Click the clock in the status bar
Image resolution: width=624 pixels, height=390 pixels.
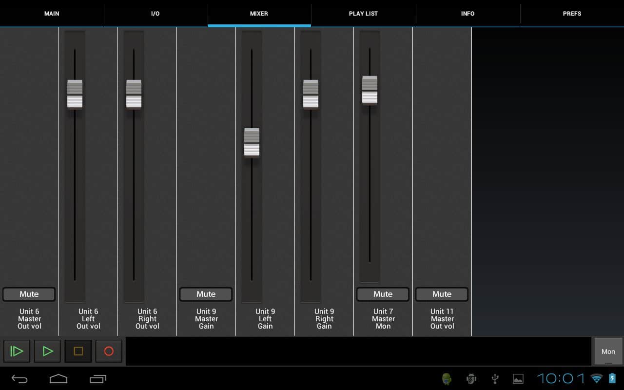[561, 378]
